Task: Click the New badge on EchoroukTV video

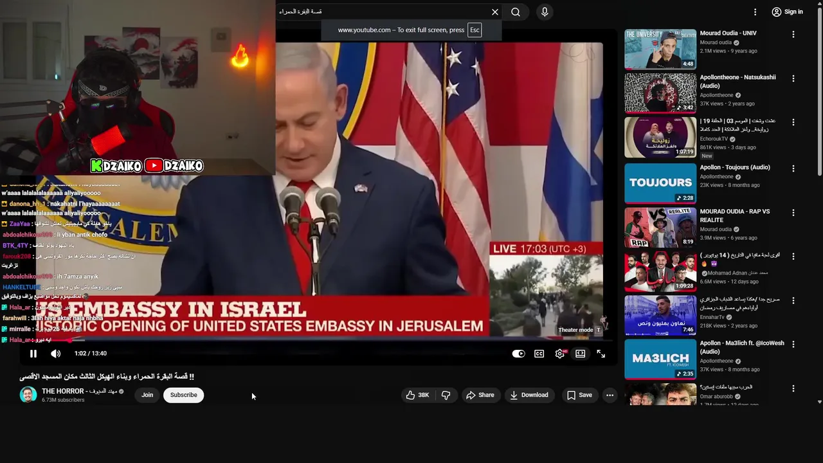Action: point(707,156)
